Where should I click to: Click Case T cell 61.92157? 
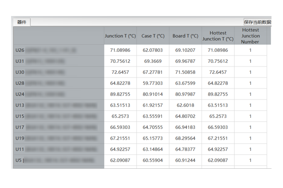click(153, 105)
